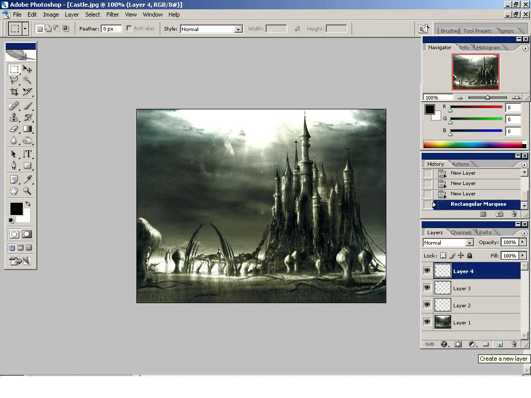Create a new layer set folder

485,344
